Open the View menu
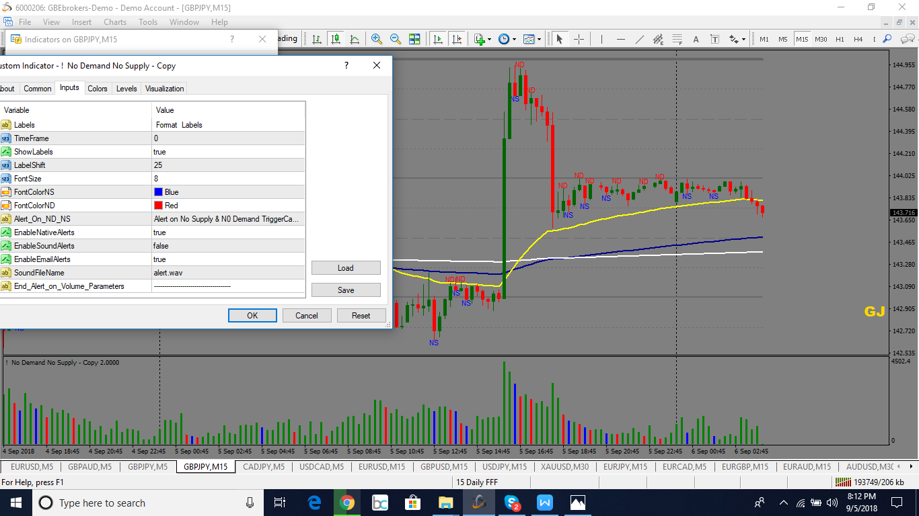The height and width of the screenshot is (516, 919). pyautogui.click(x=51, y=22)
